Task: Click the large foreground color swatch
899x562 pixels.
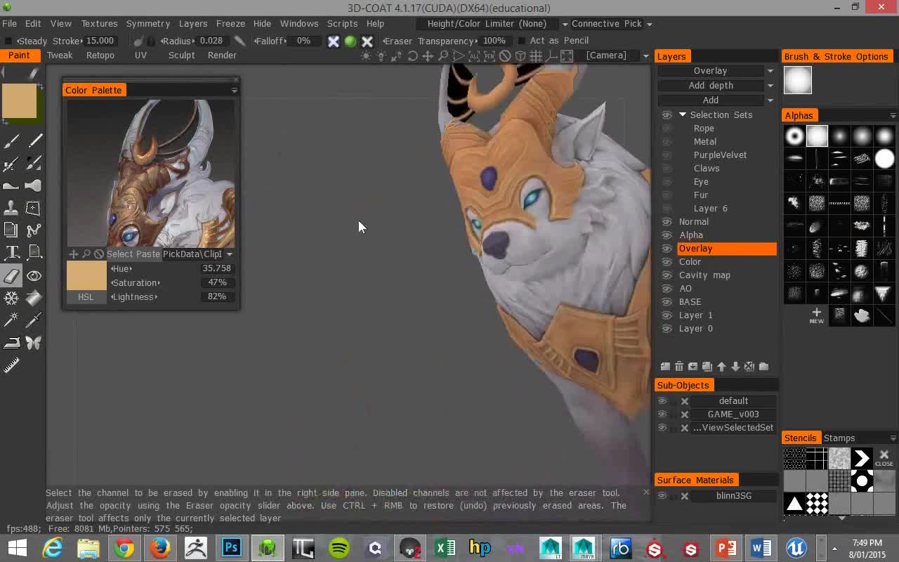Action: pyautogui.click(x=19, y=101)
